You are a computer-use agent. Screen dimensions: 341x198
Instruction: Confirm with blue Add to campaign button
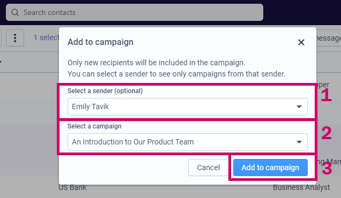[x=270, y=167]
